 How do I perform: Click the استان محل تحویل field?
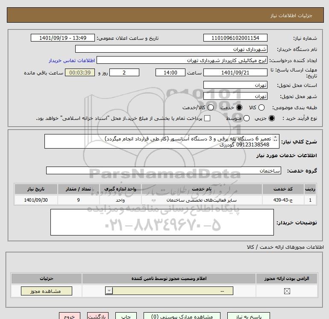coord(235,85)
